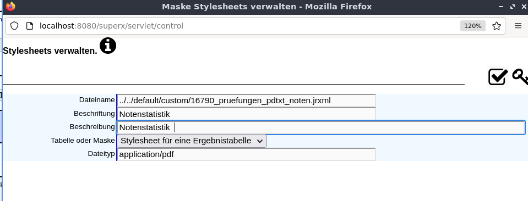Minimize the Firefox window
The width and height of the screenshot is (528, 201).
pos(502,7)
